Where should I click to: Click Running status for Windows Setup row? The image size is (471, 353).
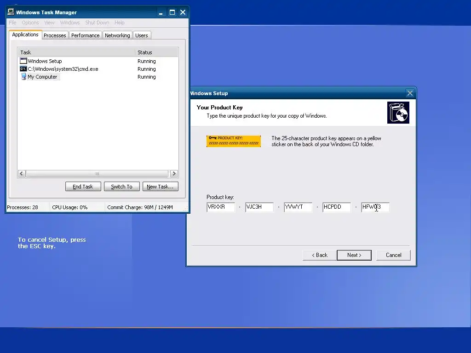click(x=147, y=61)
